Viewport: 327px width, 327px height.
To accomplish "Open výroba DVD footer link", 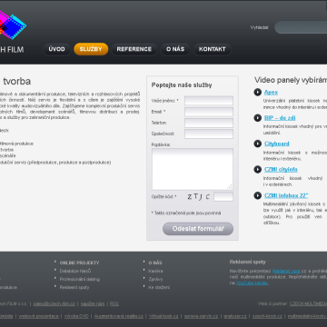I will (76, 316).
